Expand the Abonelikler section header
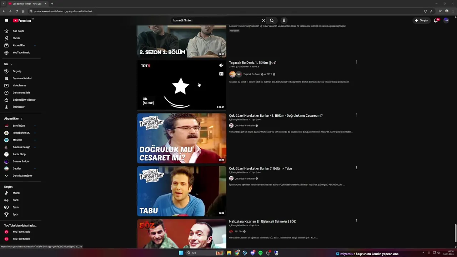 13,119
